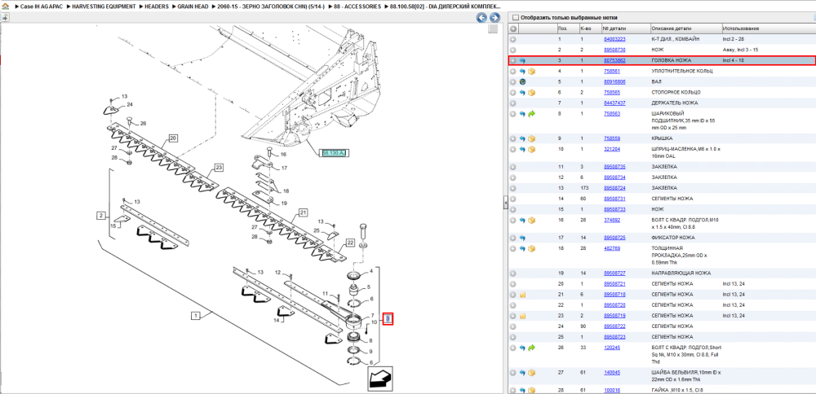Image resolution: width=816 pixels, height=394 pixels.
Task: Select boxed callout 22 on the diagram
Action: pos(349,243)
